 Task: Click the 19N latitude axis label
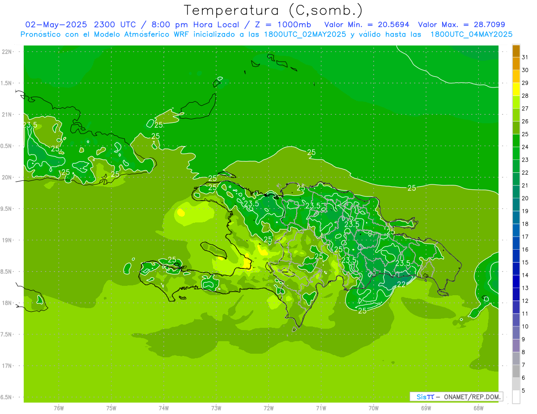(x=8, y=240)
